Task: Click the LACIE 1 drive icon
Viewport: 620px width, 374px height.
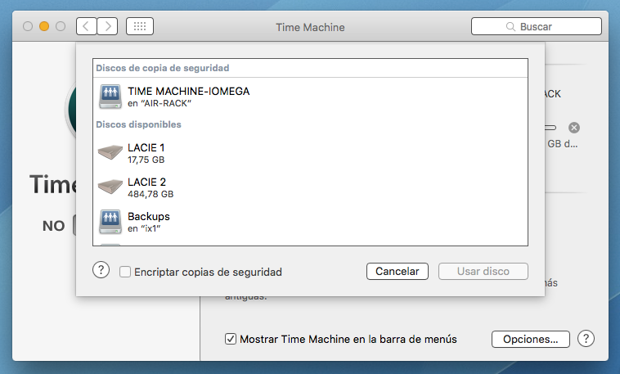Action: pyautogui.click(x=110, y=152)
